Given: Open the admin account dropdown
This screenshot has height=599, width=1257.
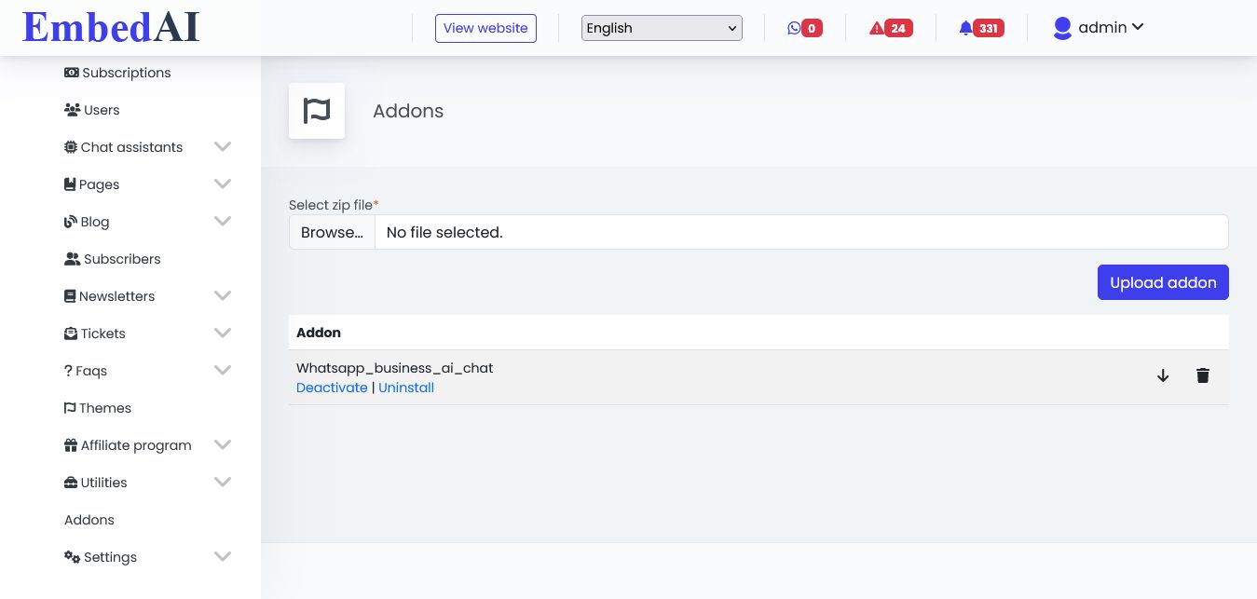Looking at the screenshot, I should click(1111, 28).
